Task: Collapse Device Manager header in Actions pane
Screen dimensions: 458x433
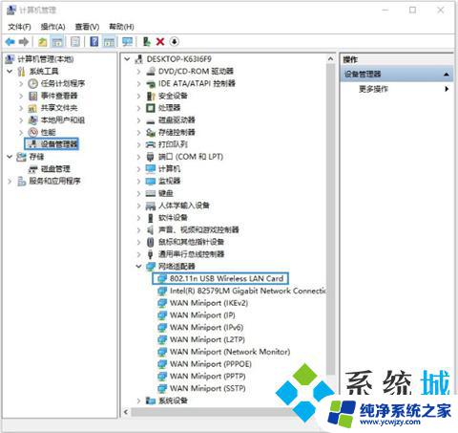Action: 447,75
